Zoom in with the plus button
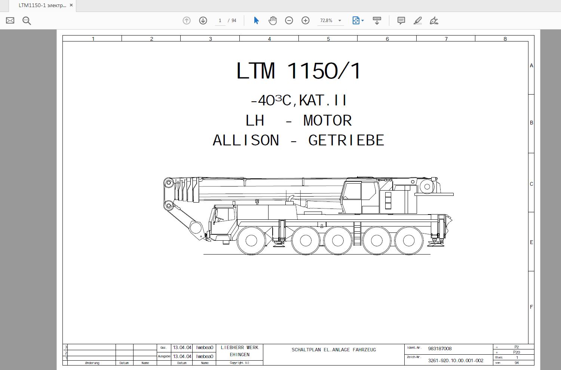 [x=306, y=21]
